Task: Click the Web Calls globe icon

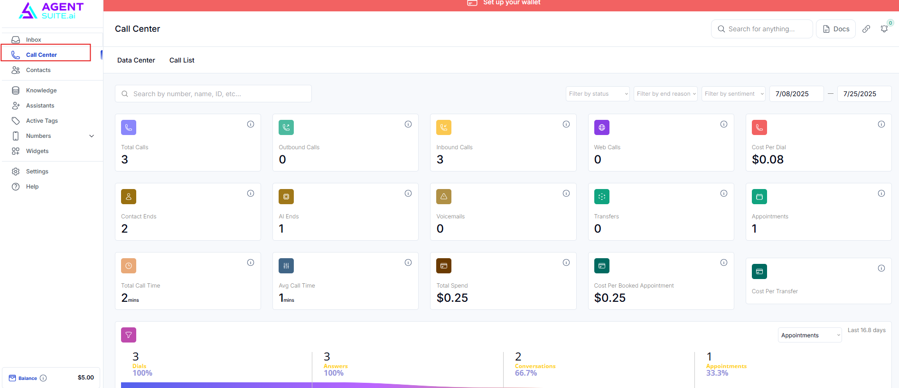Action: tap(602, 127)
